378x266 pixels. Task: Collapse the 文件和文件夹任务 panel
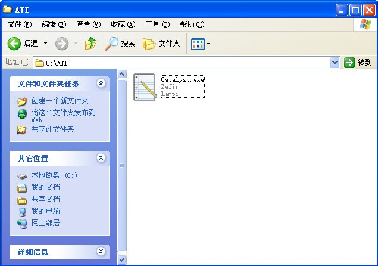101,83
